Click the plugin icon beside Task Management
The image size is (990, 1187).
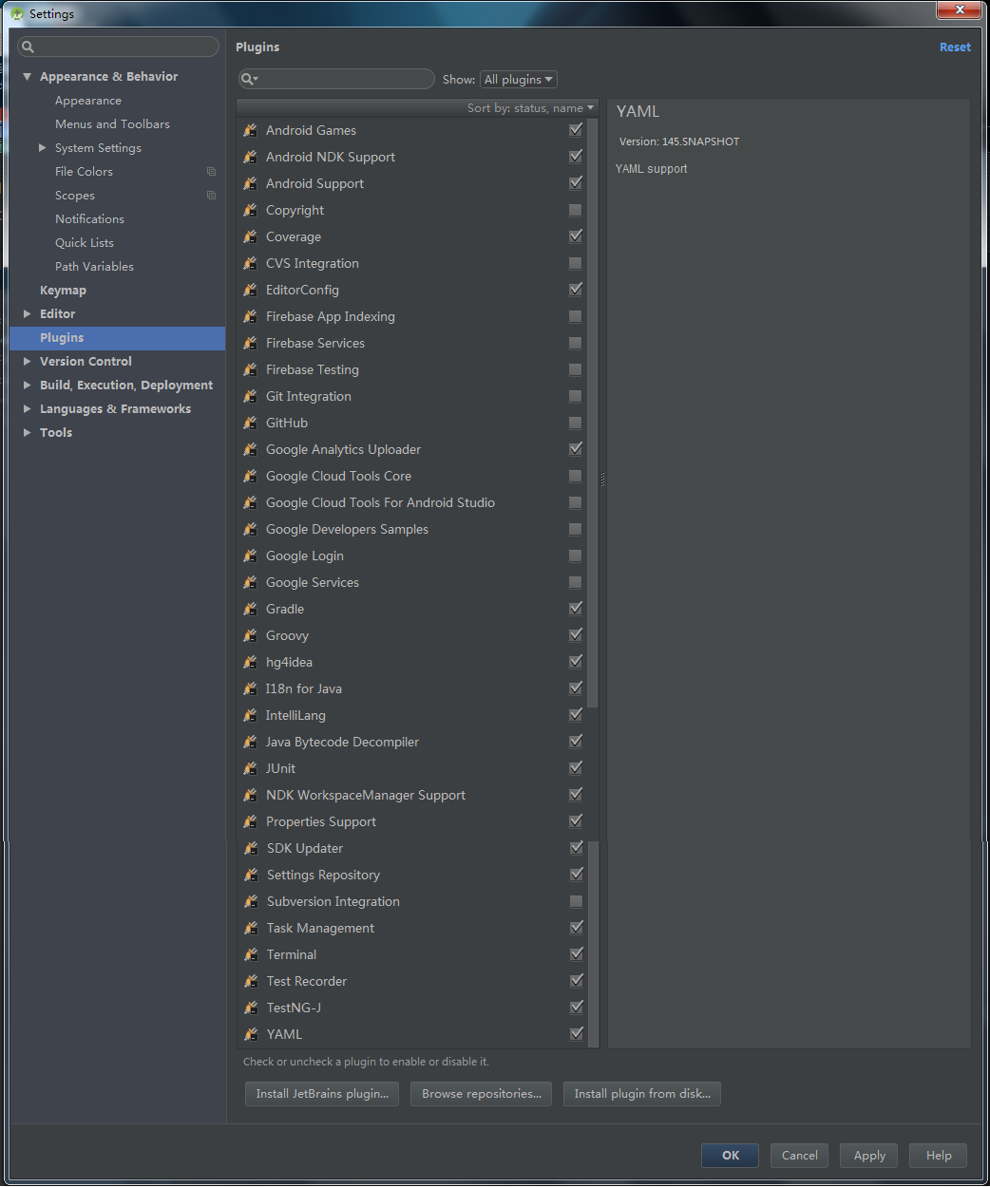[251, 928]
